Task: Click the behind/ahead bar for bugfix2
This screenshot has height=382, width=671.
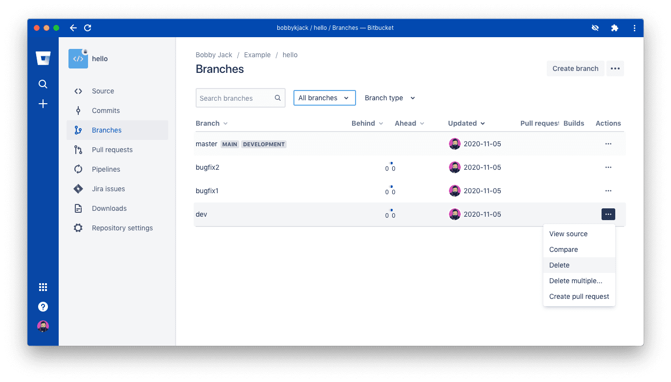Action: 390,167
